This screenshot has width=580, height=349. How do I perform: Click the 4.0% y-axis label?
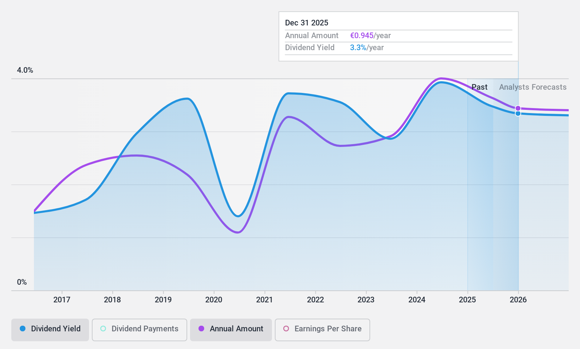coord(25,70)
